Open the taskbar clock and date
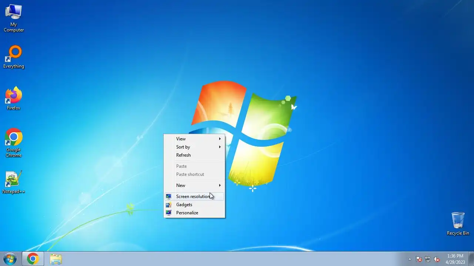This screenshot has width=474, height=266. (455, 259)
